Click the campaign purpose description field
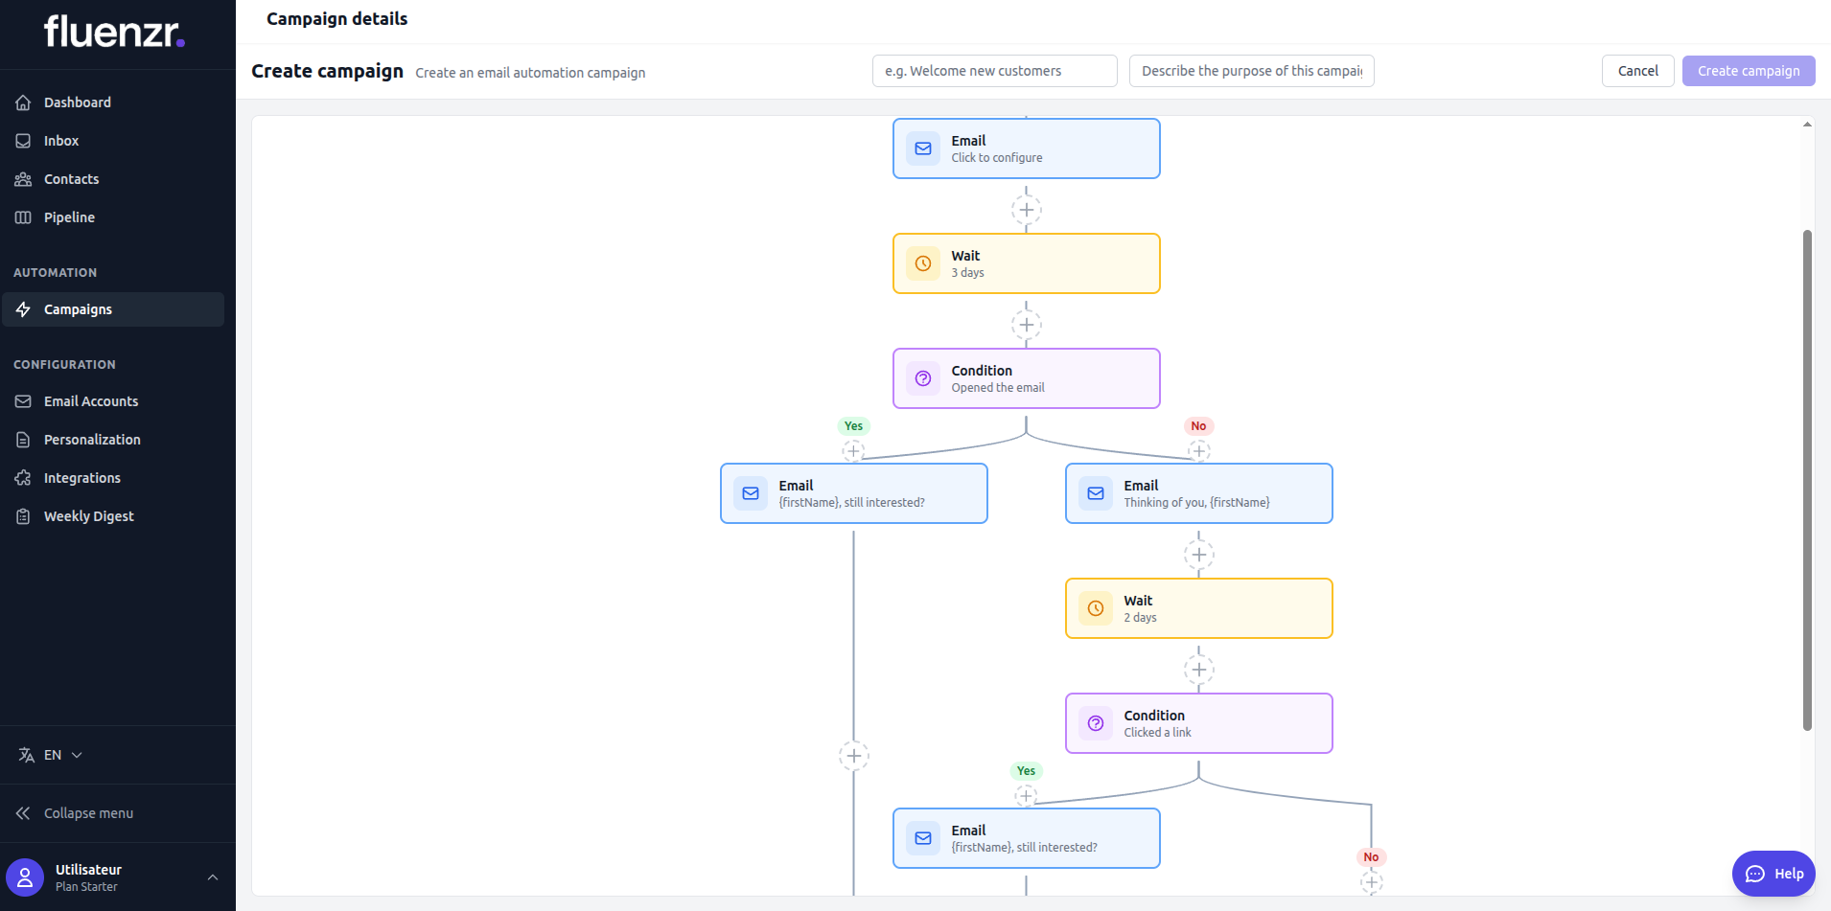Screen dimensions: 1831x911 pos(1251,71)
